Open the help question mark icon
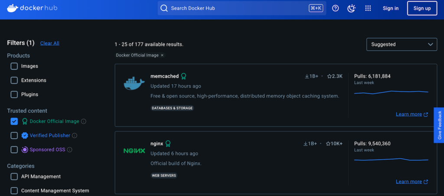Image resolution: width=444 pixels, height=196 pixels. [335, 8]
